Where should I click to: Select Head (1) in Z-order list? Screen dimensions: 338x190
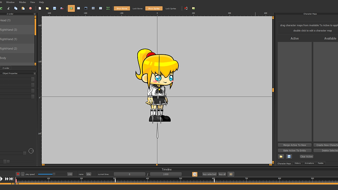17,20
